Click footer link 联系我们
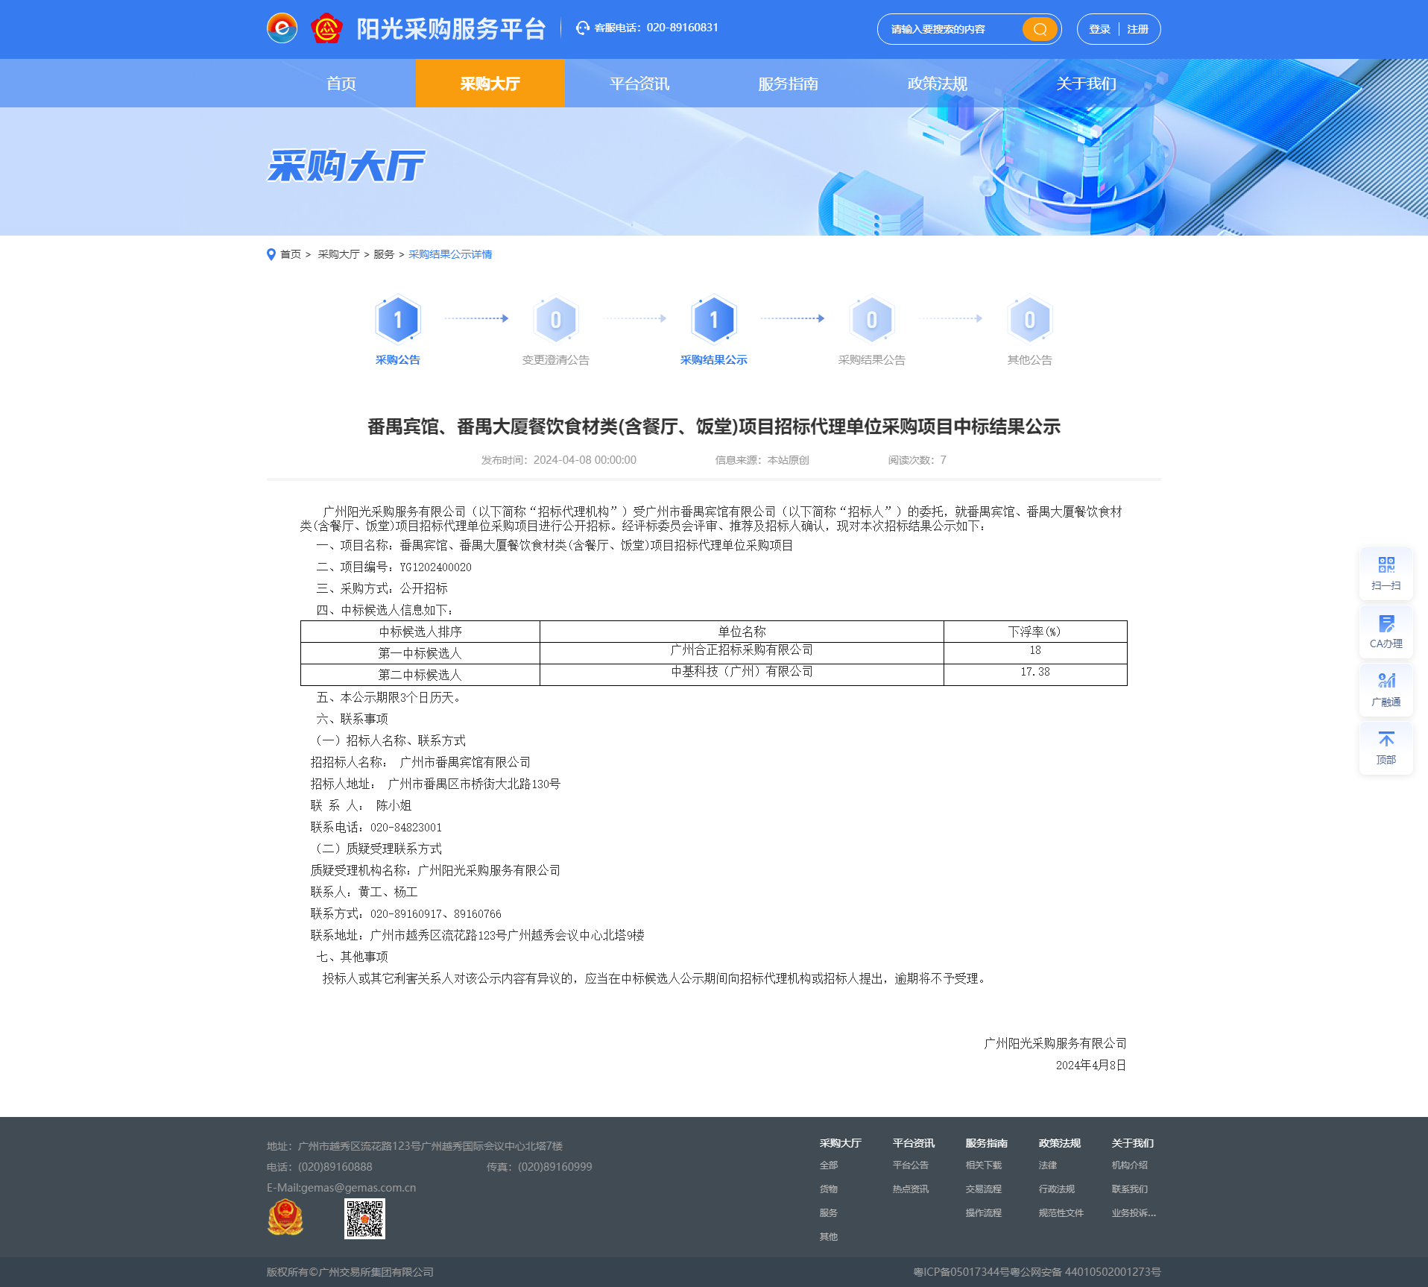The width and height of the screenshot is (1428, 1287). (1130, 1189)
